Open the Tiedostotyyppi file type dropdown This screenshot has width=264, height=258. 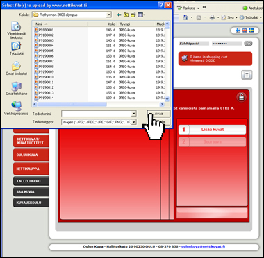tap(133, 122)
